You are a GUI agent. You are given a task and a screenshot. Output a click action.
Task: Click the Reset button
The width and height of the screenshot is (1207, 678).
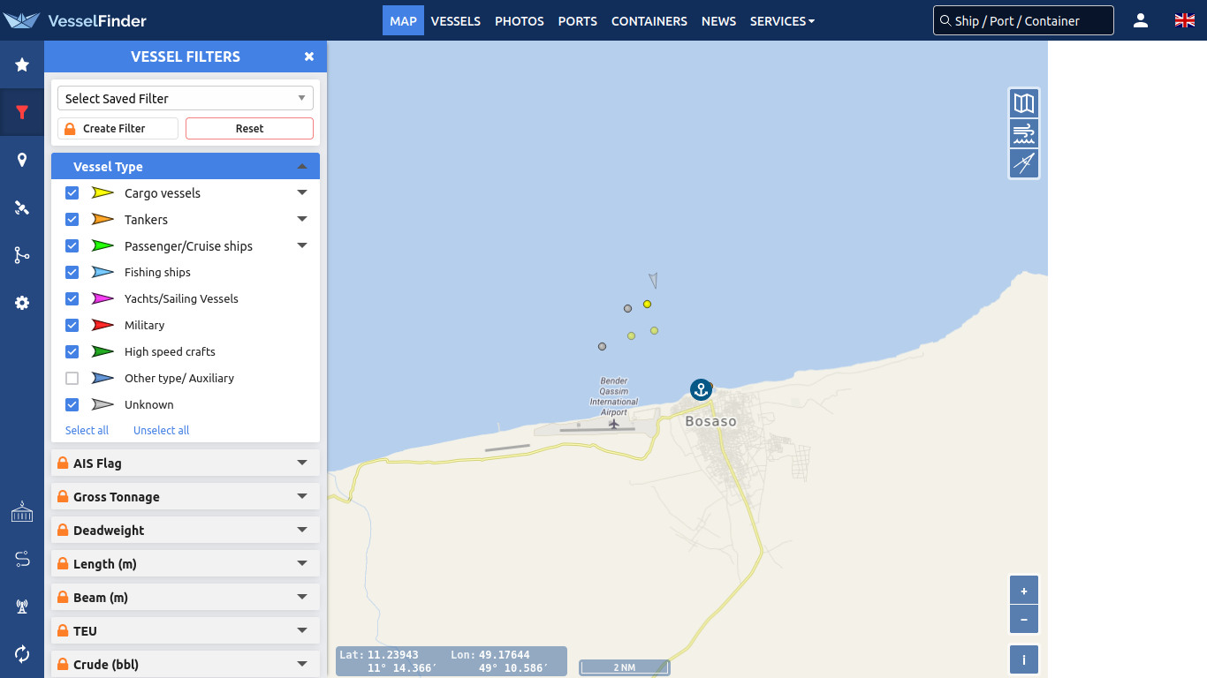[x=249, y=128]
